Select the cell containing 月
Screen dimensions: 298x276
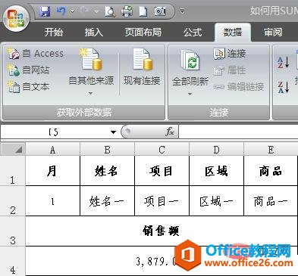pos(52,171)
